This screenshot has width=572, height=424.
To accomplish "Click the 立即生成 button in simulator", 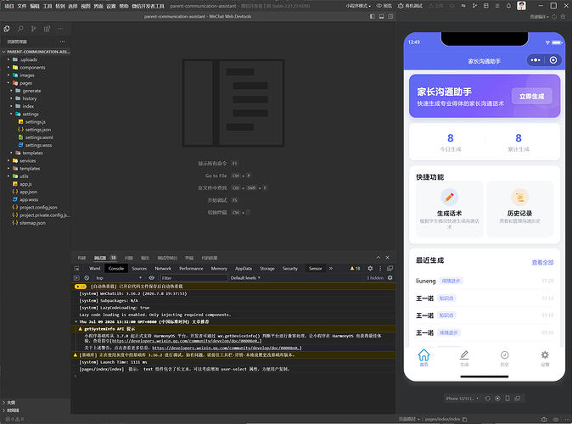I will click(x=531, y=96).
